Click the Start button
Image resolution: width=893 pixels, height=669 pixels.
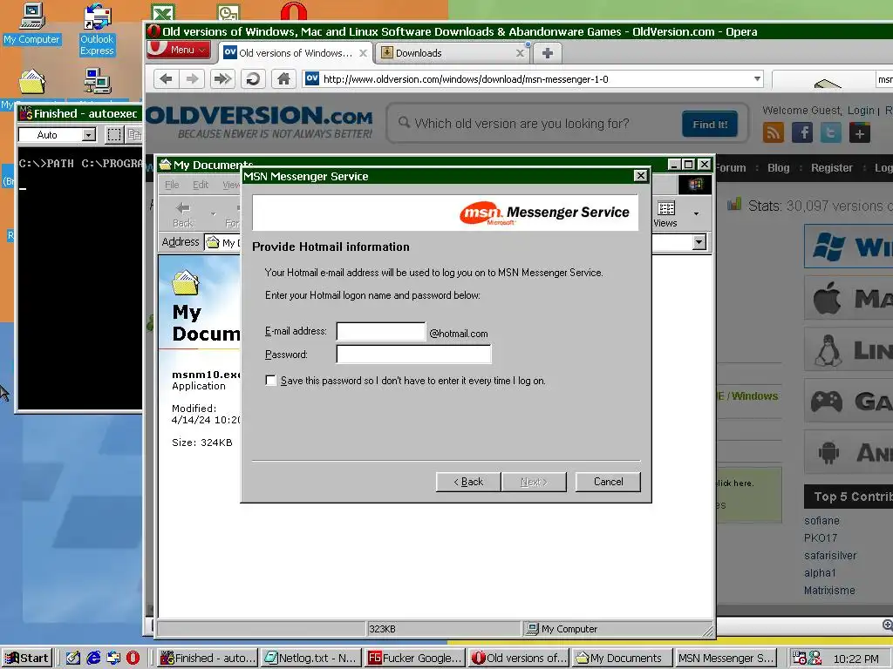coord(27,659)
